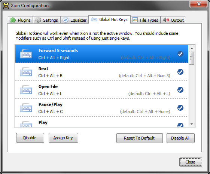The width and height of the screenshot is (210, 174).
Task: Click the Reset To Default button
Action: coord(140,138)
